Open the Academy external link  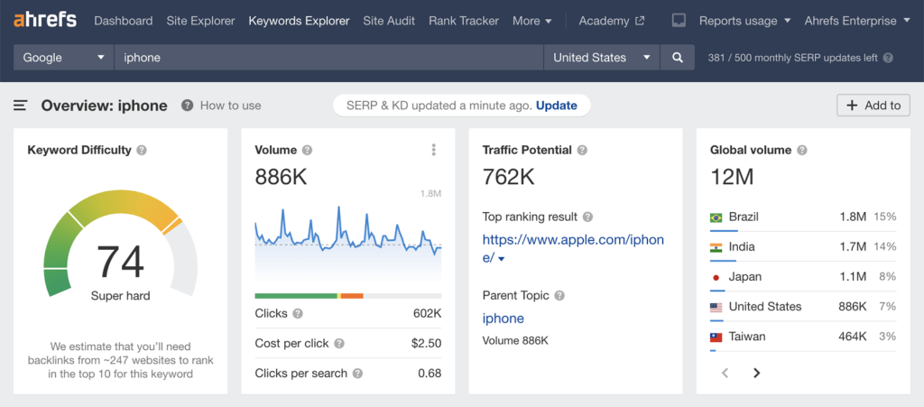pos(612,21)
